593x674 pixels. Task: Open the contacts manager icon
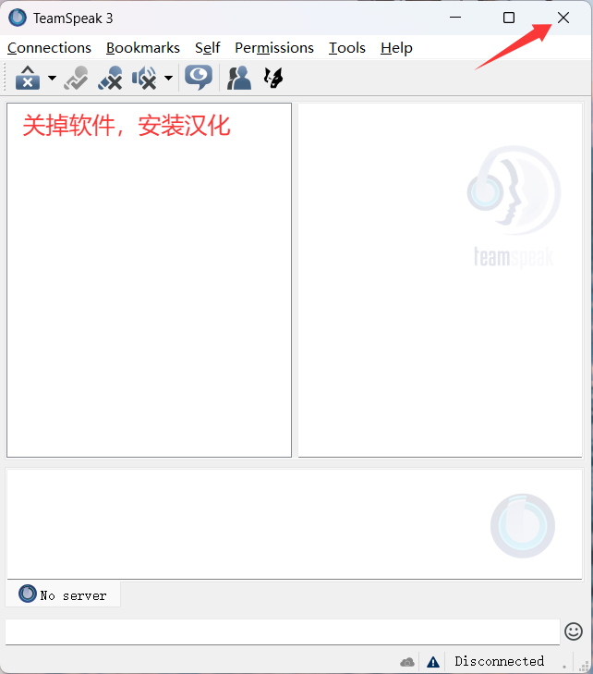pos(239,79)
